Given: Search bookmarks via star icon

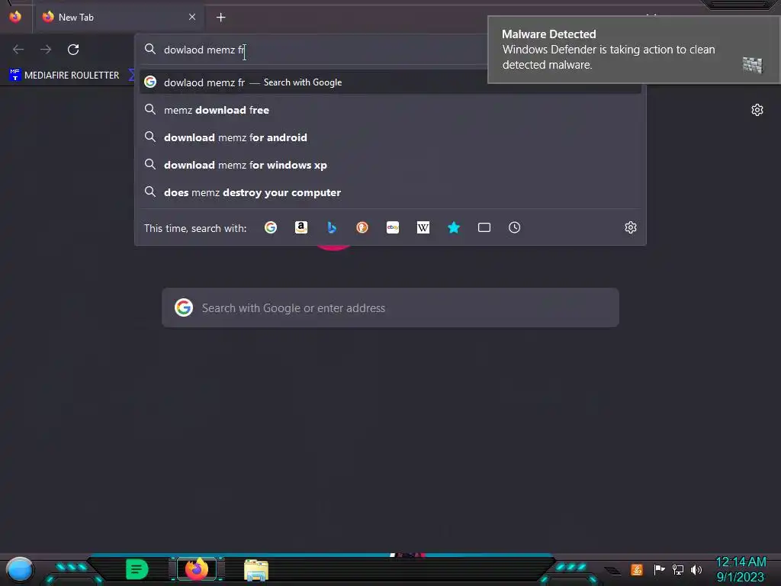Looking at the screenshot, I should pyautogui.click(x=454, y=227).
